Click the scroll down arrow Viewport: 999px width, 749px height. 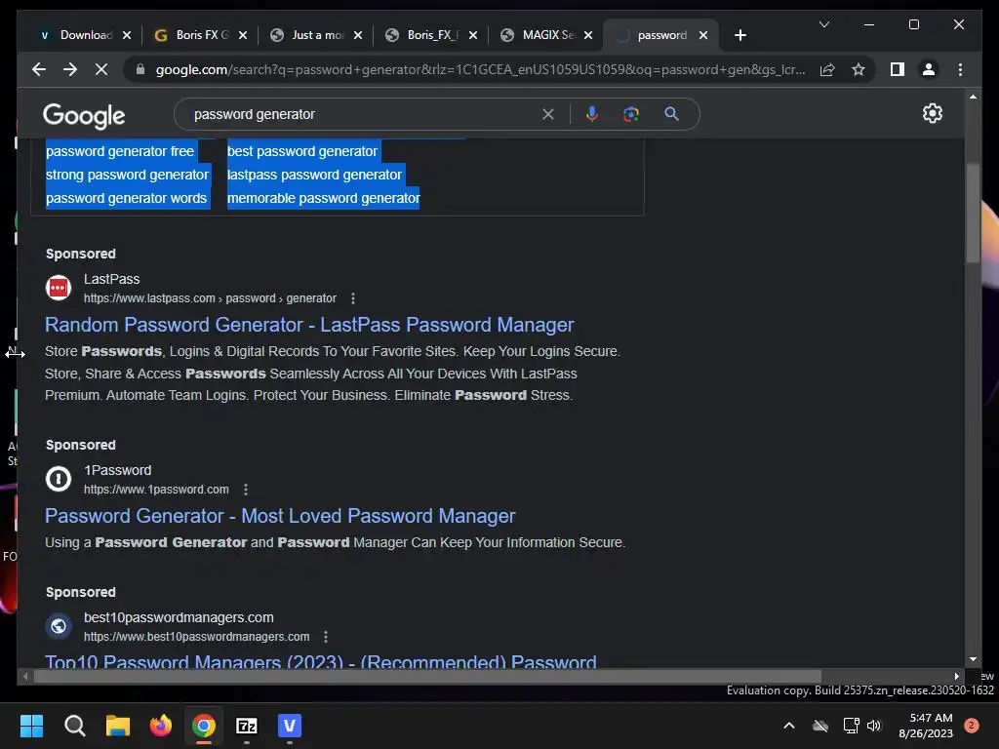[x=973, y=660]
